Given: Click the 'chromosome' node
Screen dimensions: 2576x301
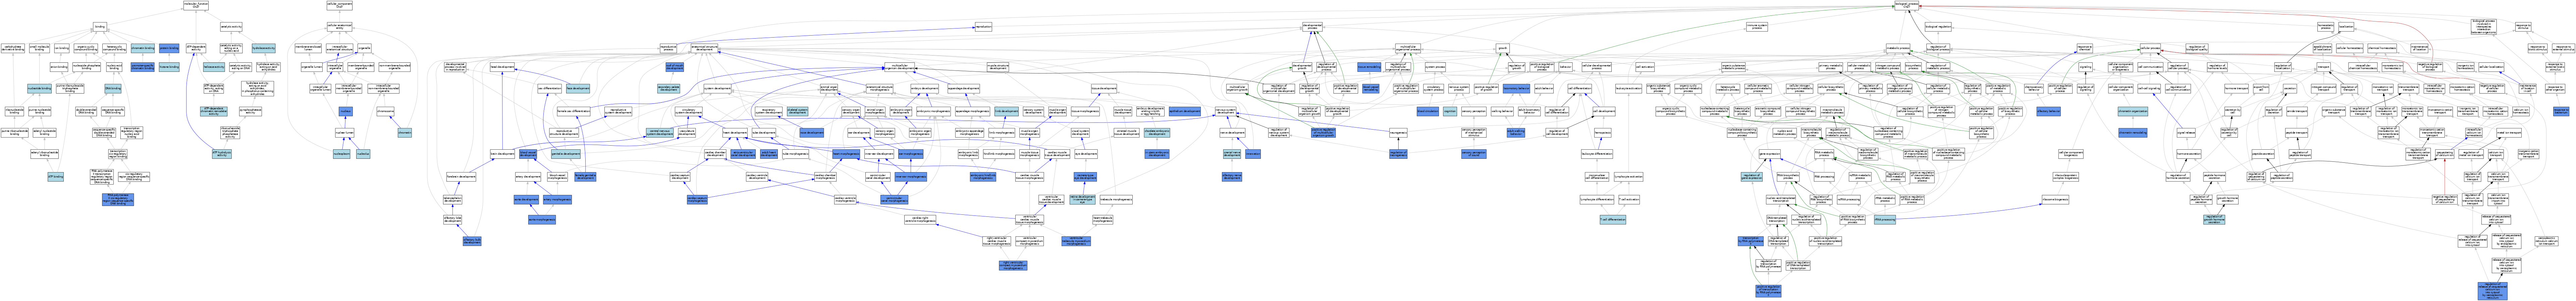Looking at the screenshot, I should 386,111.
